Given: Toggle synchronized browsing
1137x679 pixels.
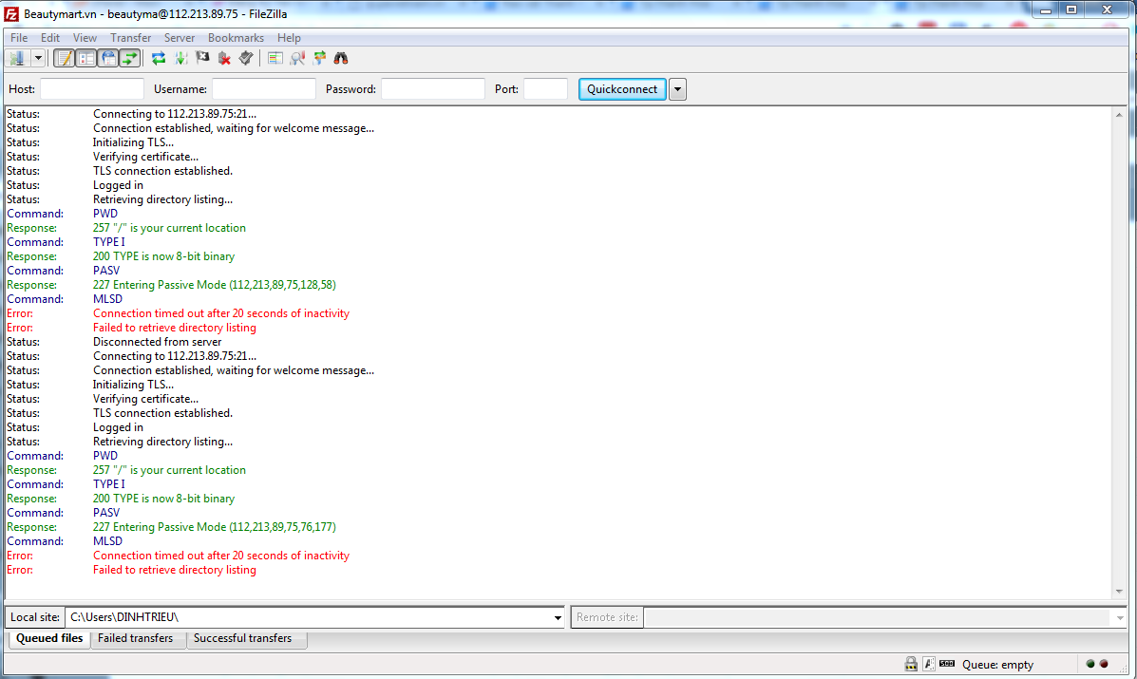Looking at the screenshot, I should pyautogui.click(x=319, y=58).
